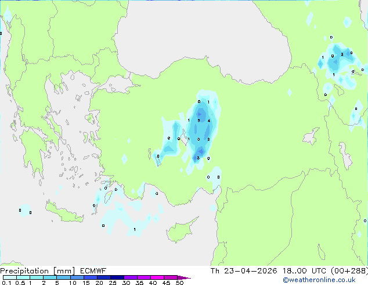The image size is (368, 285).
Task: Select the 2–5 mm legend swatch
Action: tap(50, 277)
